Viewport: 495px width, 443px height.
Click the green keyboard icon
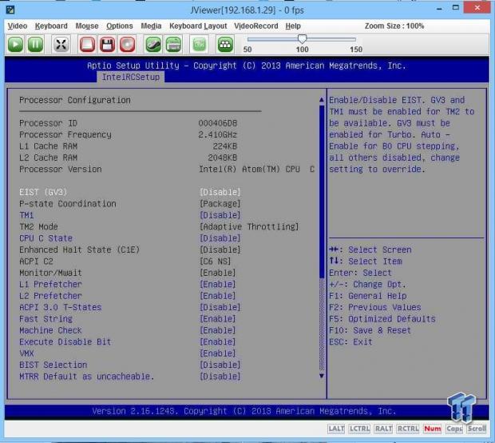(173, 44)
